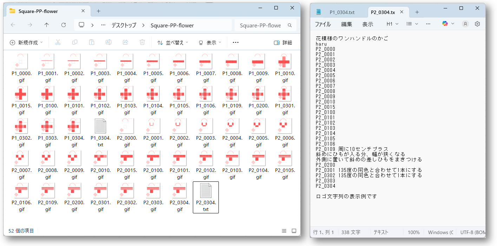This screenshot has height=246, width=497.
Task: Add a new Notepad tab
Action: point(417,12)
